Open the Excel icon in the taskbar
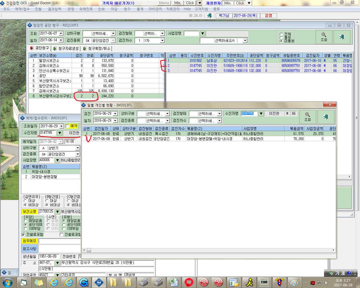360x288 pixels. [x=174, y=282]
